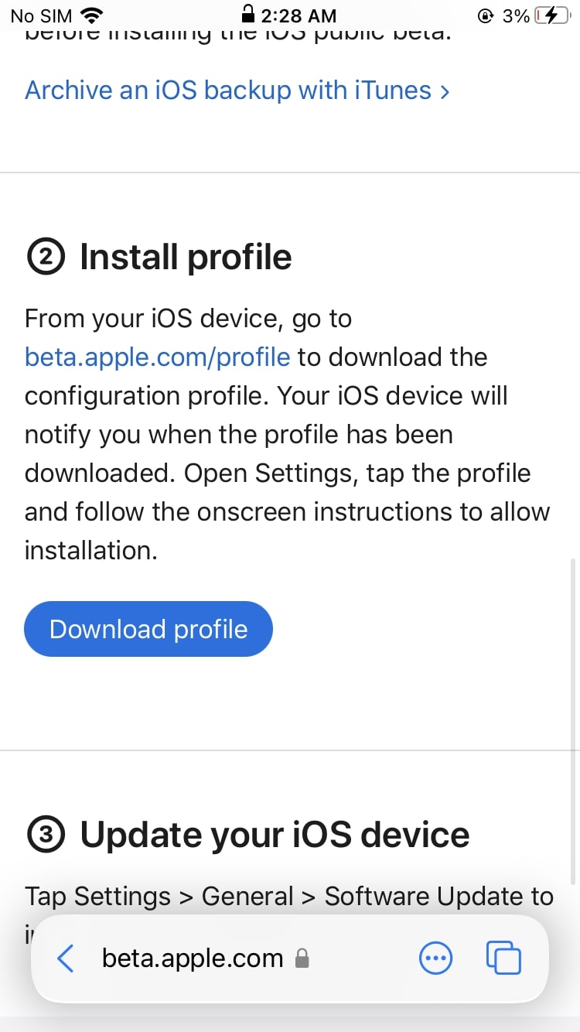Show all open tabs in Safari

503,958
